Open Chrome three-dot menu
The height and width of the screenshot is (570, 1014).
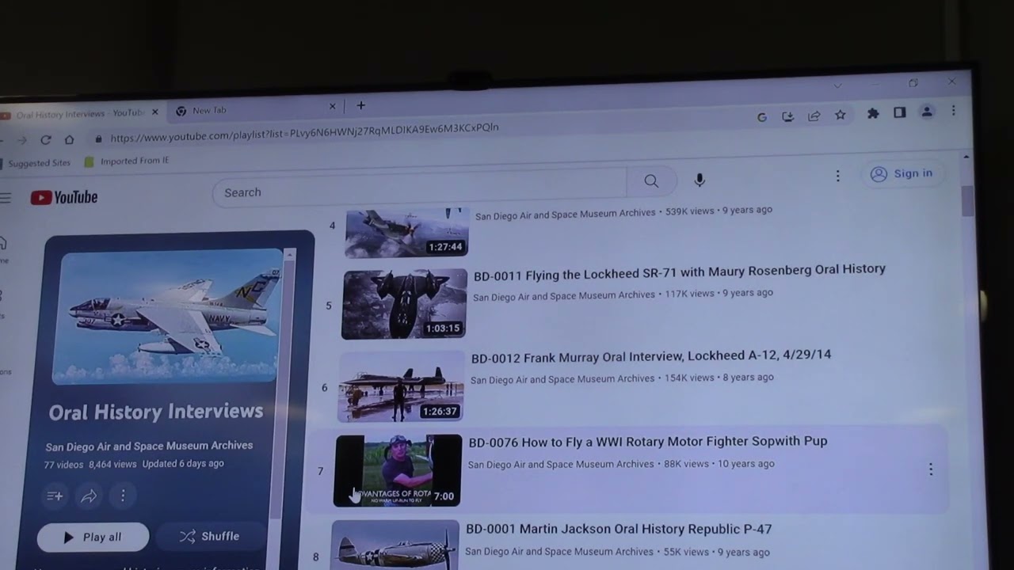(x=953, y=111)
